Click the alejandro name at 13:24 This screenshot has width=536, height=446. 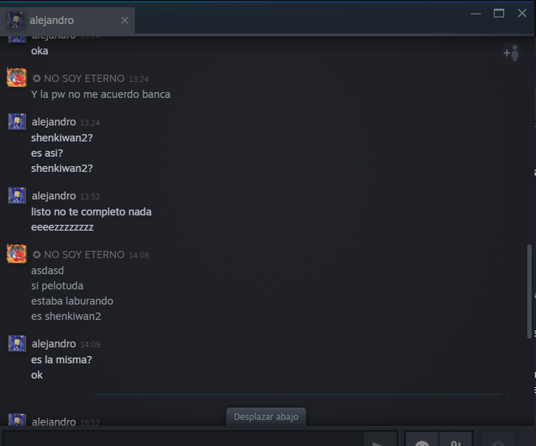54,122
